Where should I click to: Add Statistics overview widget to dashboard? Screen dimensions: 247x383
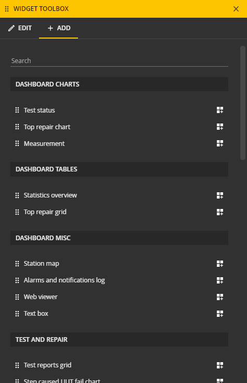219,195
